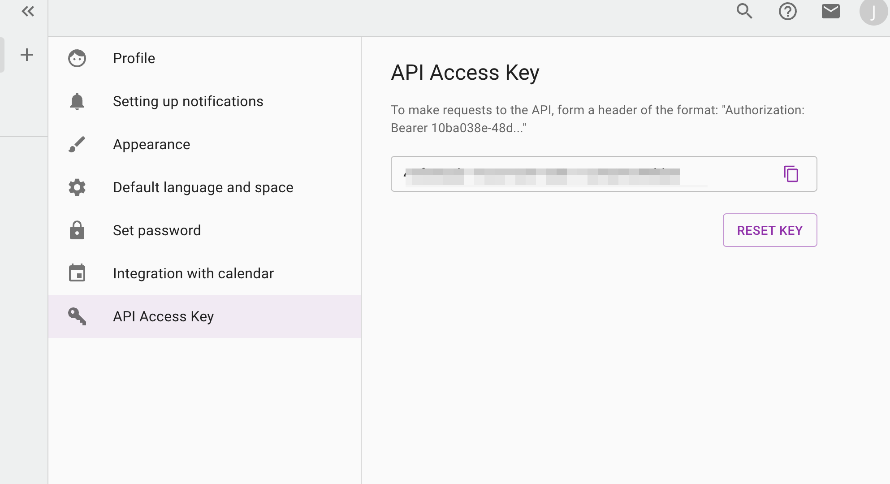
Task: Click the notifications bell icon
Action: [77, 101]
